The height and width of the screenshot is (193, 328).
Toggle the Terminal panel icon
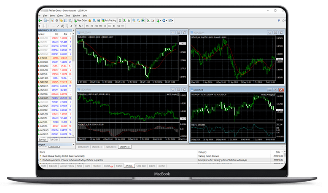[x=66, y=21]
